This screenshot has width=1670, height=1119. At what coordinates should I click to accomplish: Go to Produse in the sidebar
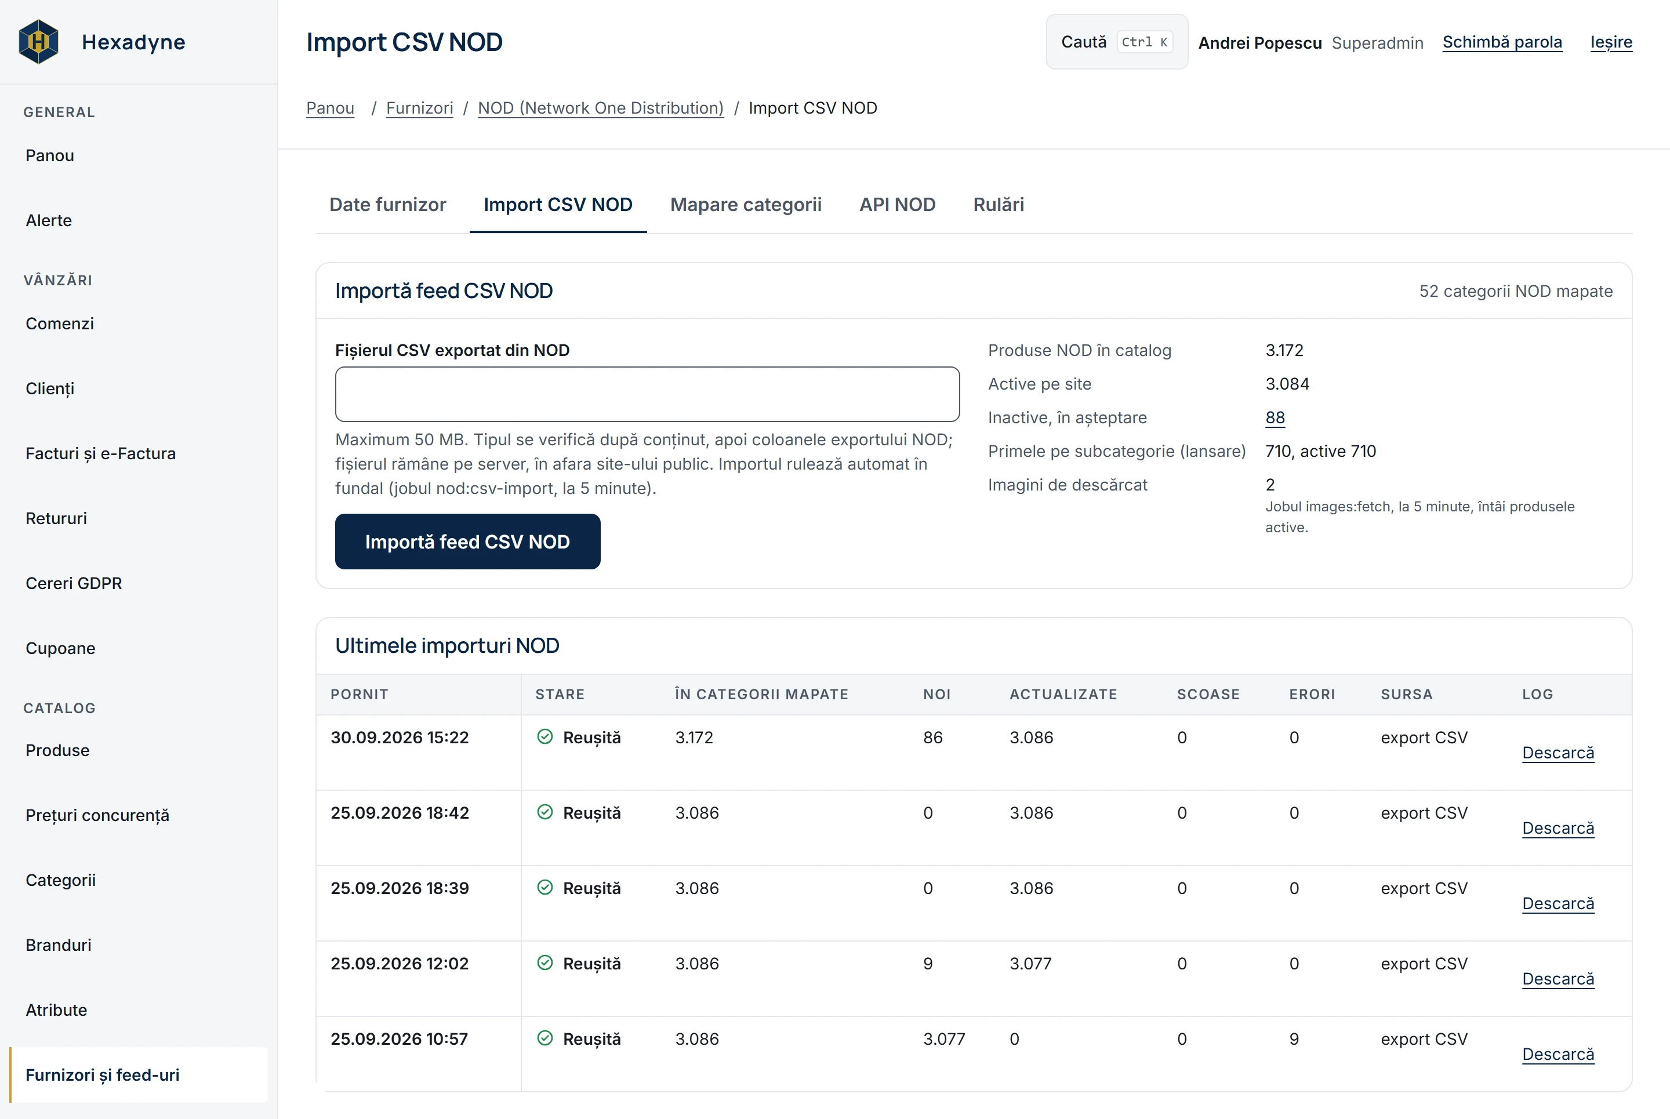pos(139,750)
